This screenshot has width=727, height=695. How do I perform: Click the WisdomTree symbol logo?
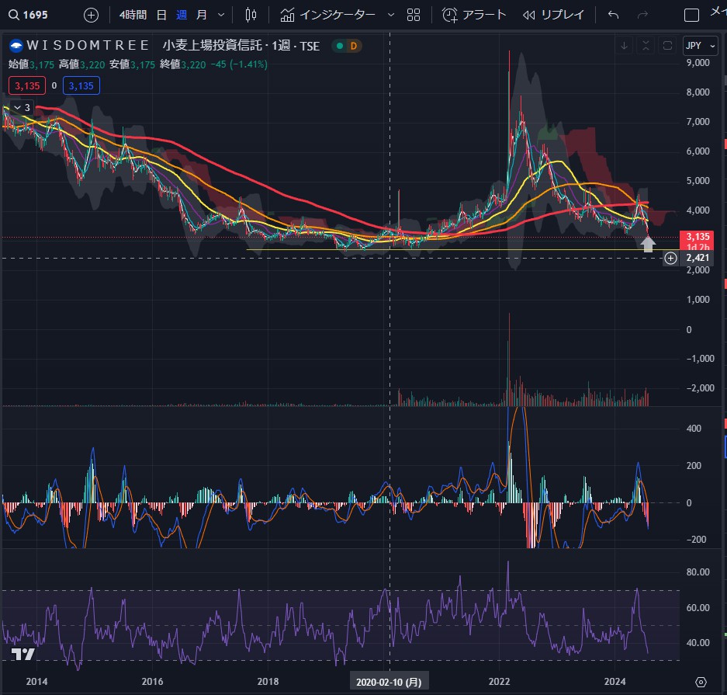(16, 46)
